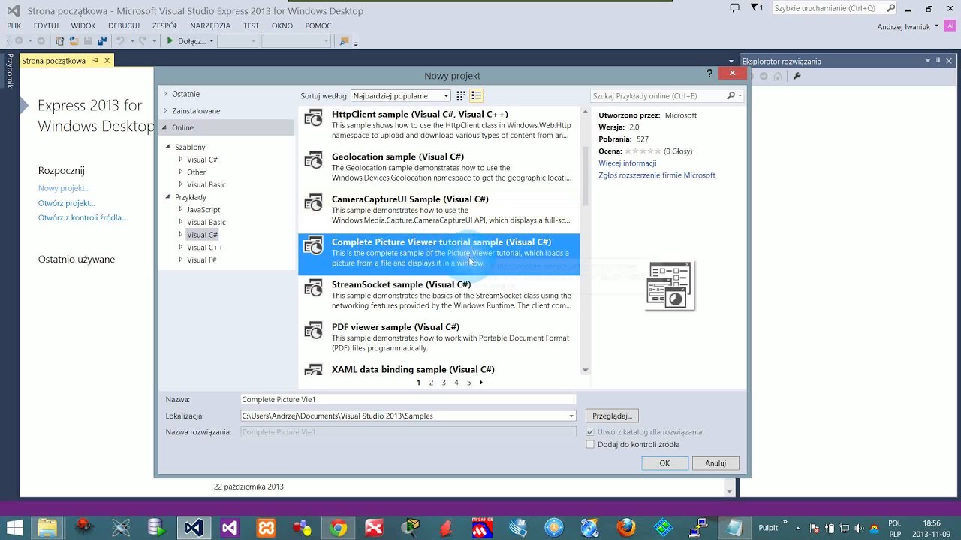Click the PDF viewer sample icon

tap(313, 331)
